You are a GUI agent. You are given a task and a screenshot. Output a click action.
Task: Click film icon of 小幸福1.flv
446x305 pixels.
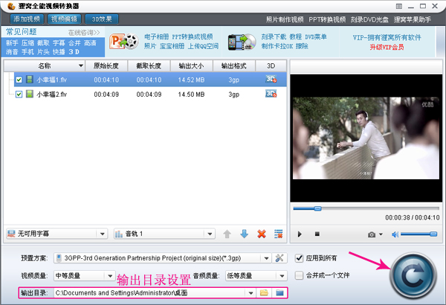click(x=29, y=80)
